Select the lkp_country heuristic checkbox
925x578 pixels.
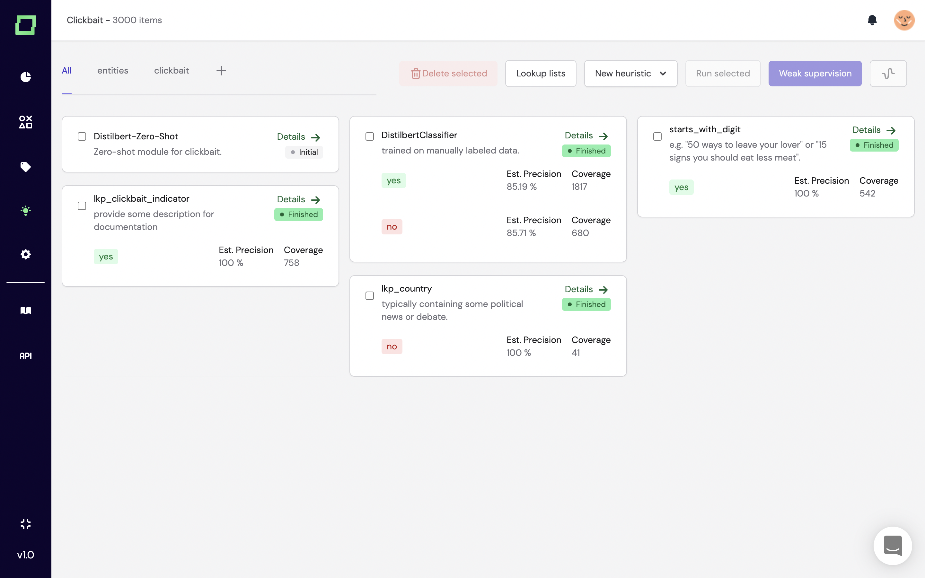pos(370,296)
